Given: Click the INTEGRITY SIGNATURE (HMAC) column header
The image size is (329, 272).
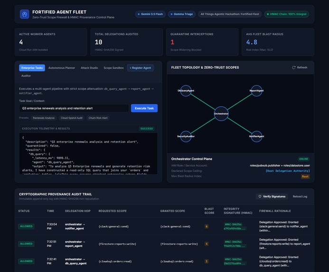Looking at the screenshot, I should pyautogui.click(x=238, y=211).
